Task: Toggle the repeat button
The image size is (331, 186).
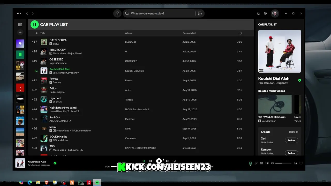Action: click(x=174, y=161)
